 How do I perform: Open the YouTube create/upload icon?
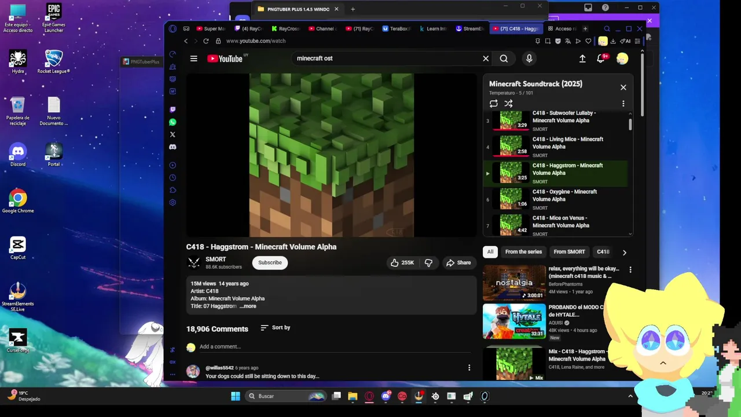[582, 58]
